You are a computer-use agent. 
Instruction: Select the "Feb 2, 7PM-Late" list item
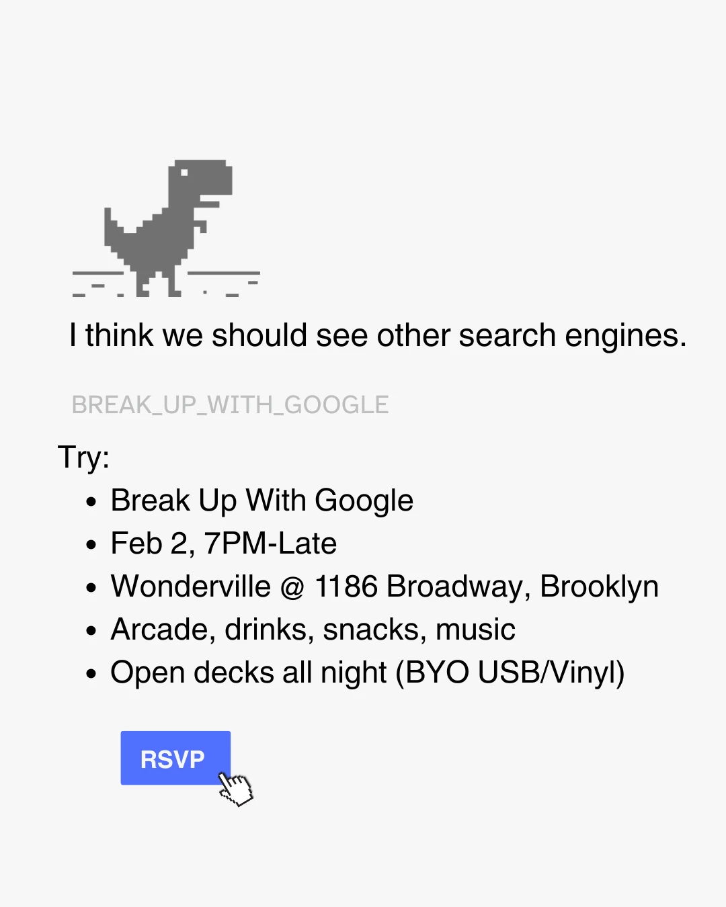point(223,544)
